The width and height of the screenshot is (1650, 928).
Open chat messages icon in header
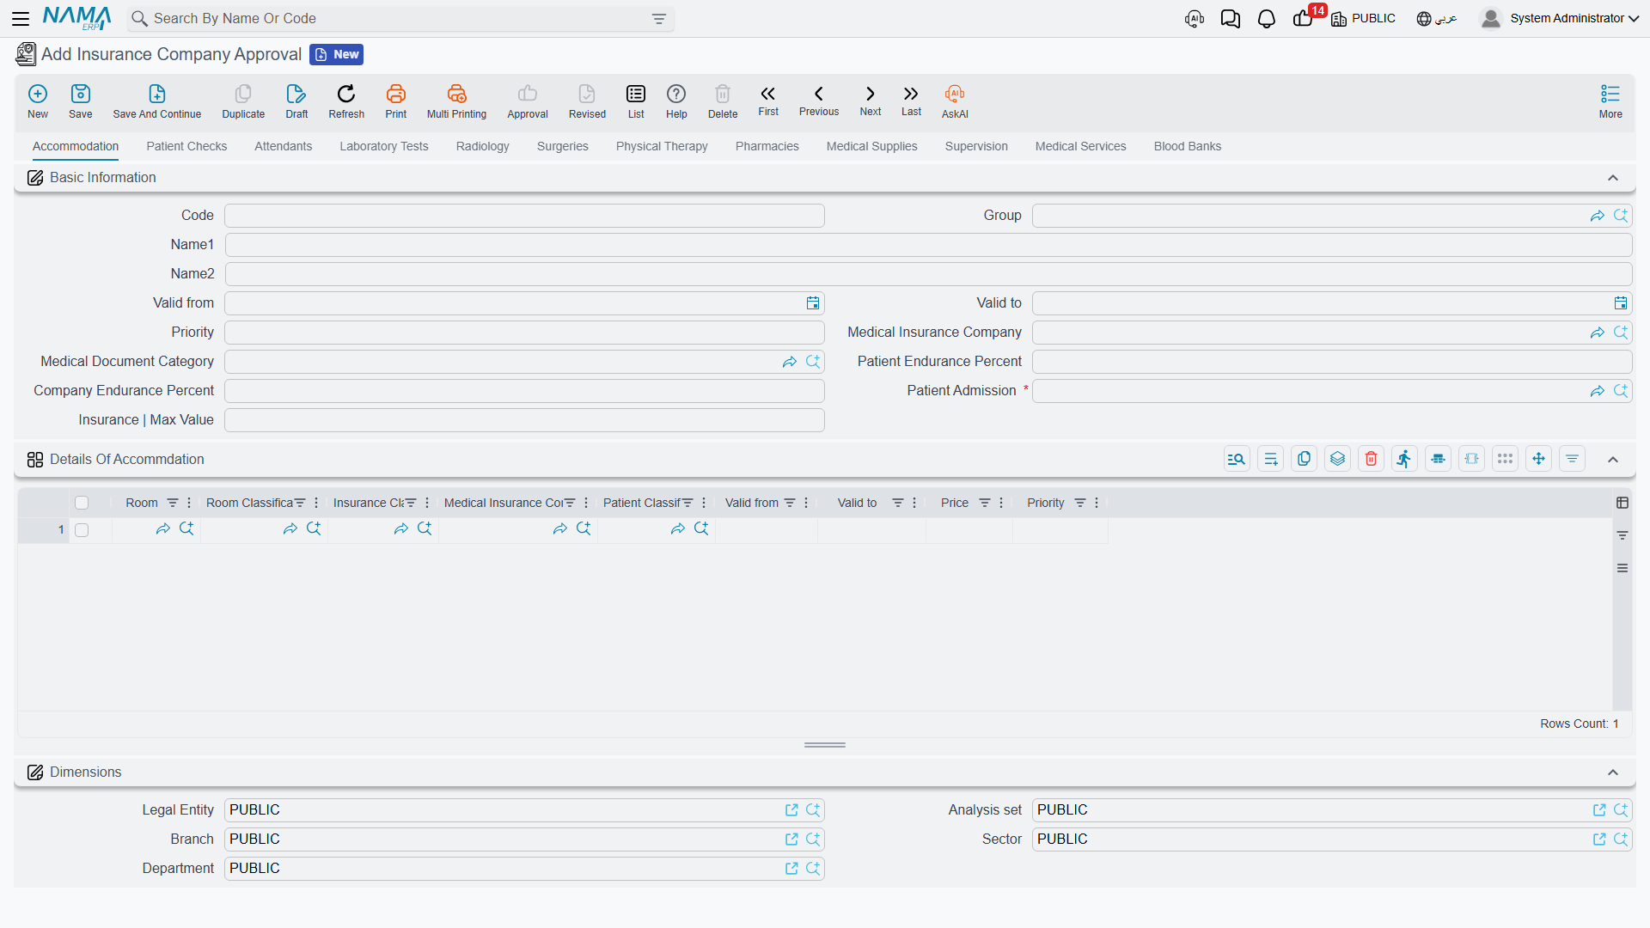pyautogui.click(x=1230, y=18)
